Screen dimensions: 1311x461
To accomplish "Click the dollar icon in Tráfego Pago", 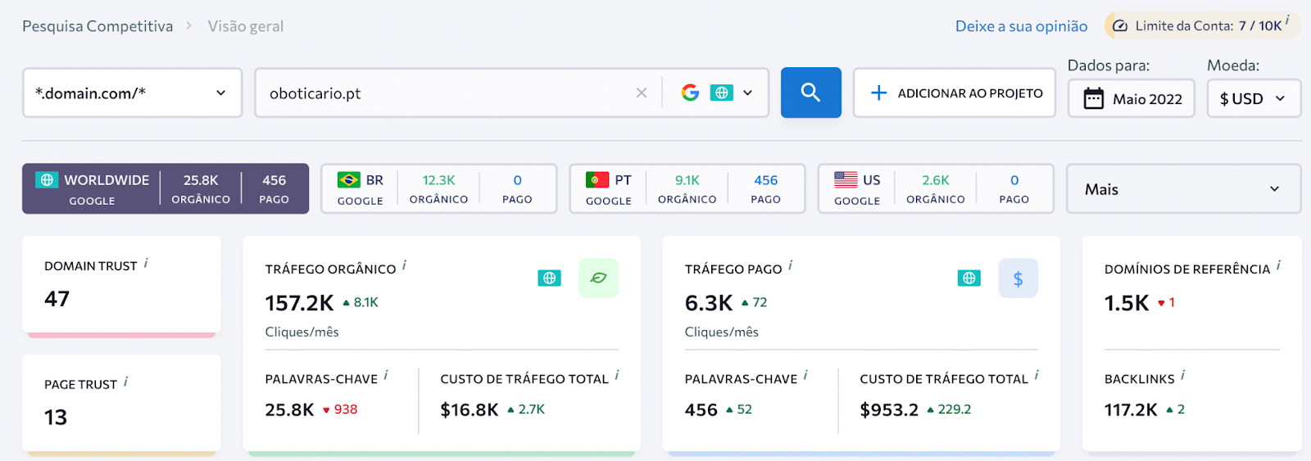I will [x=1018, y=278].
